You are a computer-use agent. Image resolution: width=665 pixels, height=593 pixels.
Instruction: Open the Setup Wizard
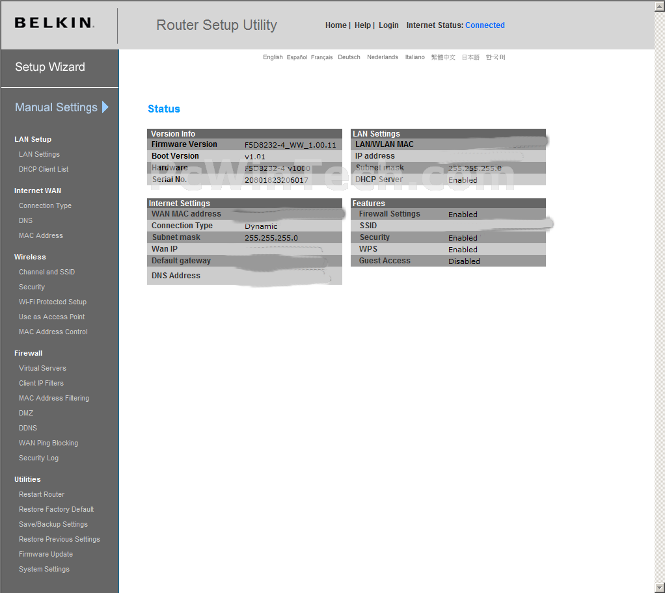[50, 67]
